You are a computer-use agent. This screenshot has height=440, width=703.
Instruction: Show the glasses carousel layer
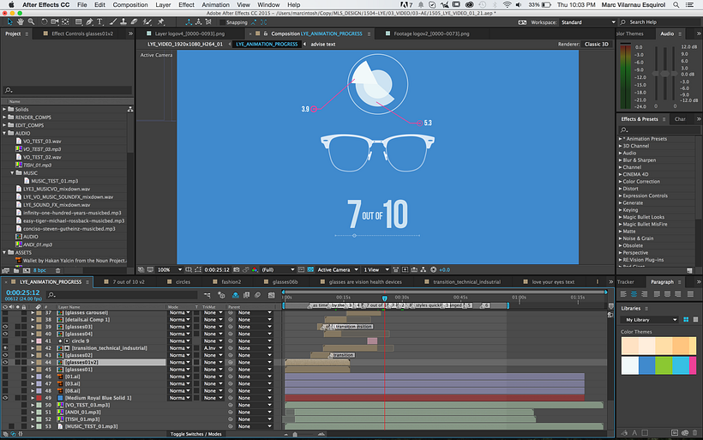pos(5,312)
